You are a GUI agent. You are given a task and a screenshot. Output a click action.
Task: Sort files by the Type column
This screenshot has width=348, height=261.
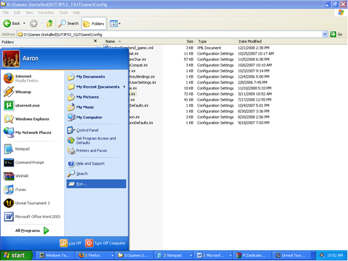(x=215, y=42)
